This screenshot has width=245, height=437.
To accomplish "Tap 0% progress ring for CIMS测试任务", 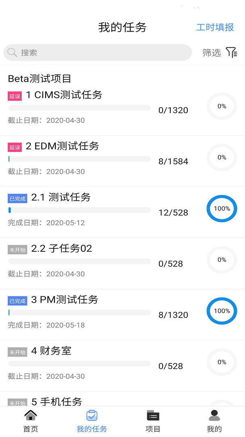I will (222, 106).
